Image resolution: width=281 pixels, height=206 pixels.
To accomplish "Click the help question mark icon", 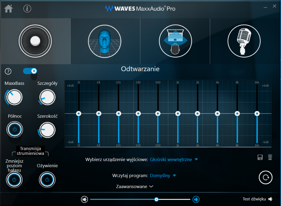I will (x=8, y=71).
